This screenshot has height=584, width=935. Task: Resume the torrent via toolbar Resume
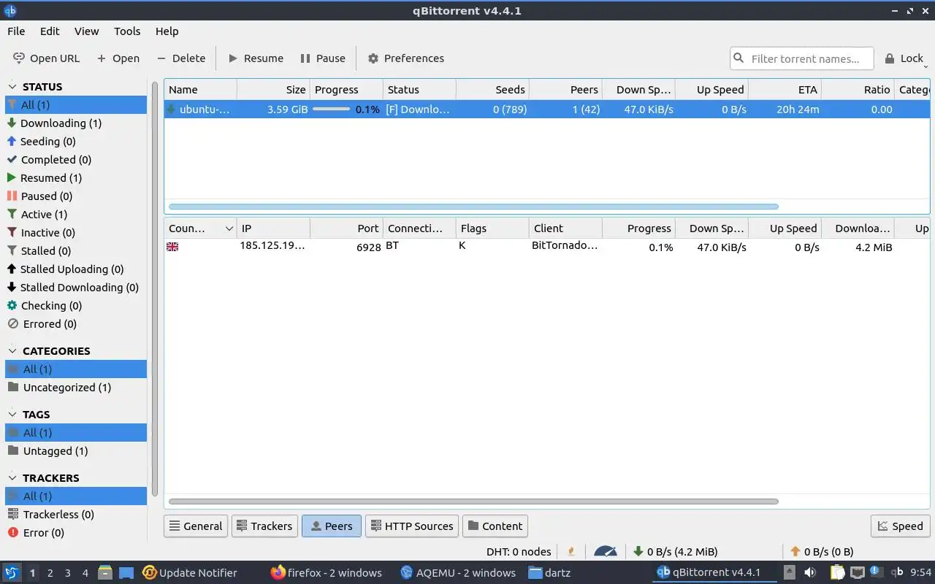(x=256, y=58)
